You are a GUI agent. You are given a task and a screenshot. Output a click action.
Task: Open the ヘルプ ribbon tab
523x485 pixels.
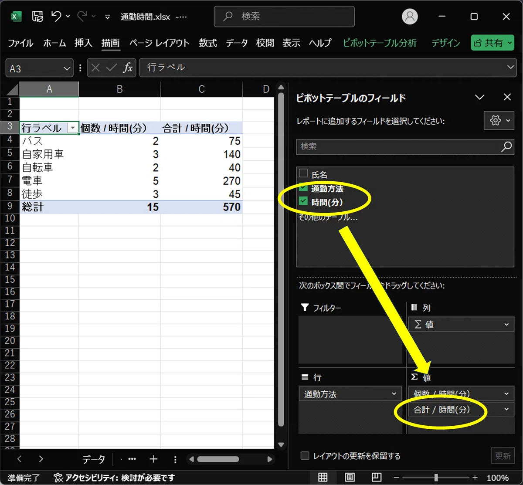(320, 43)
